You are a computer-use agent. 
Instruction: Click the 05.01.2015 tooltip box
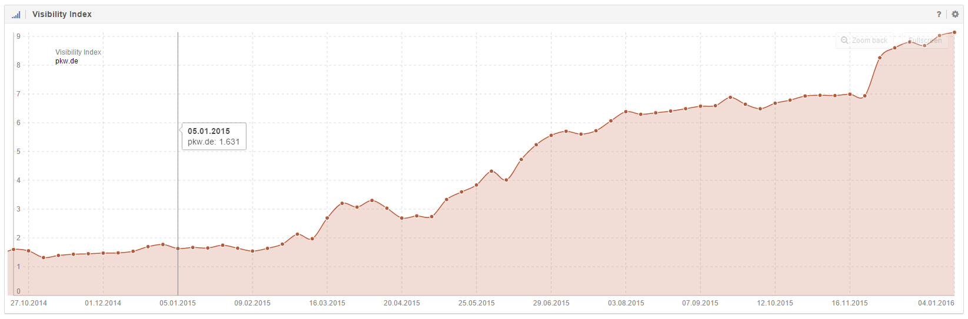click(x=214, y=136)
